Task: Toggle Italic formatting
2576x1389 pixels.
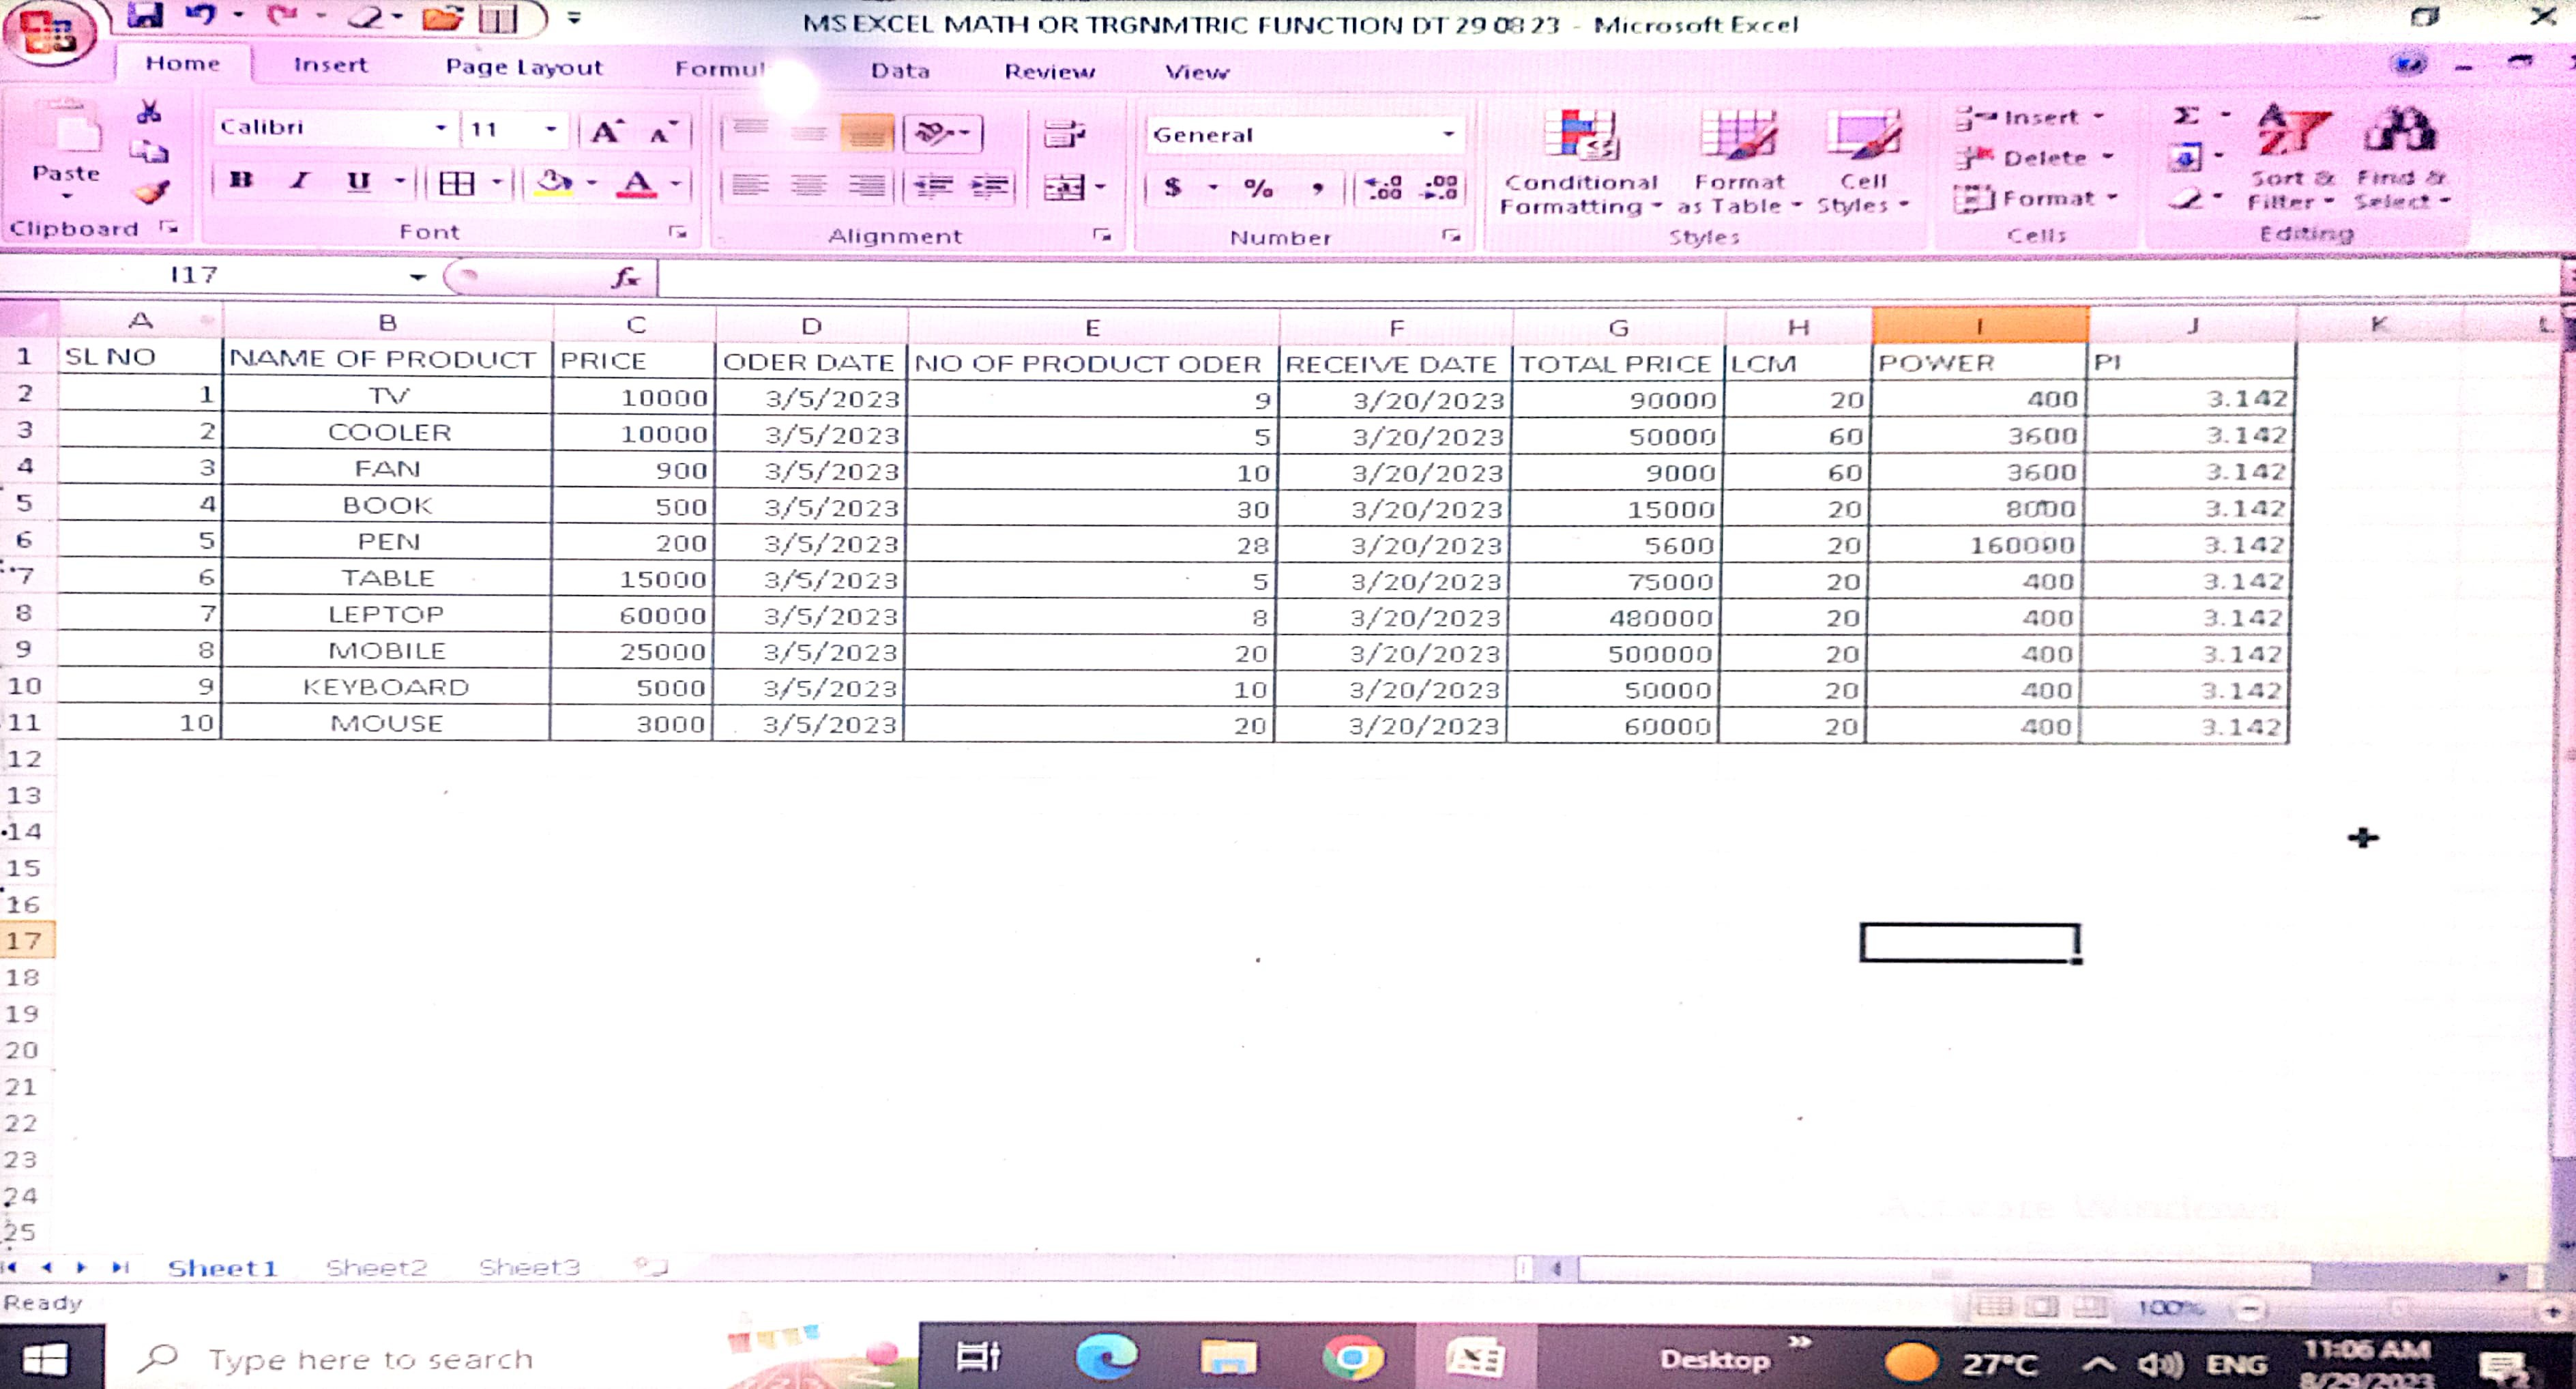Action: 299,181
